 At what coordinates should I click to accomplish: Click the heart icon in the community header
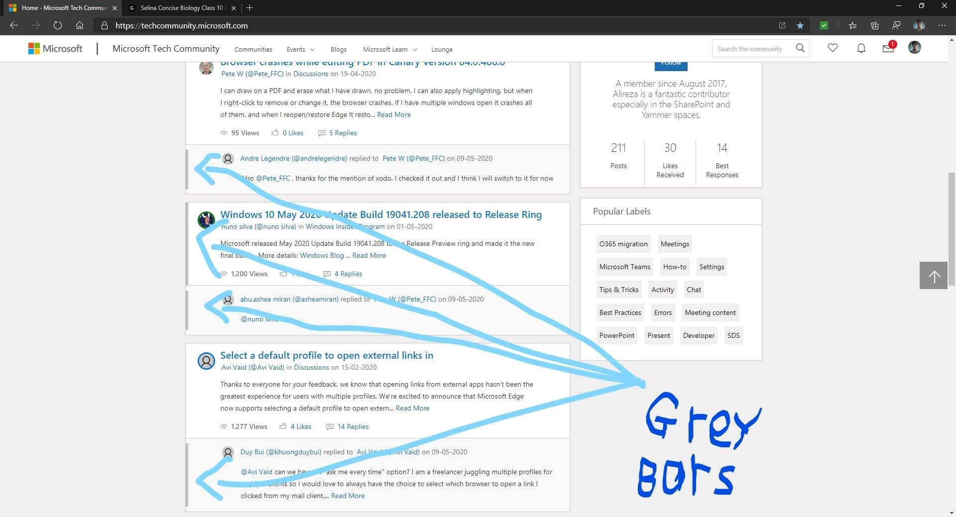[832, 48]
